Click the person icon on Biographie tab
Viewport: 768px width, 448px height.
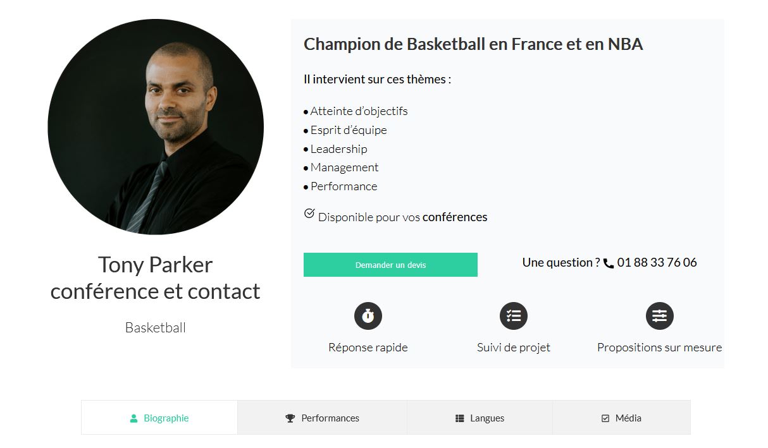pyautogui.click(x=133, y=418)
